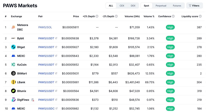Click the MEXC logo in row 4
This screenshot has width=206, height=112.
click(13, 56)
